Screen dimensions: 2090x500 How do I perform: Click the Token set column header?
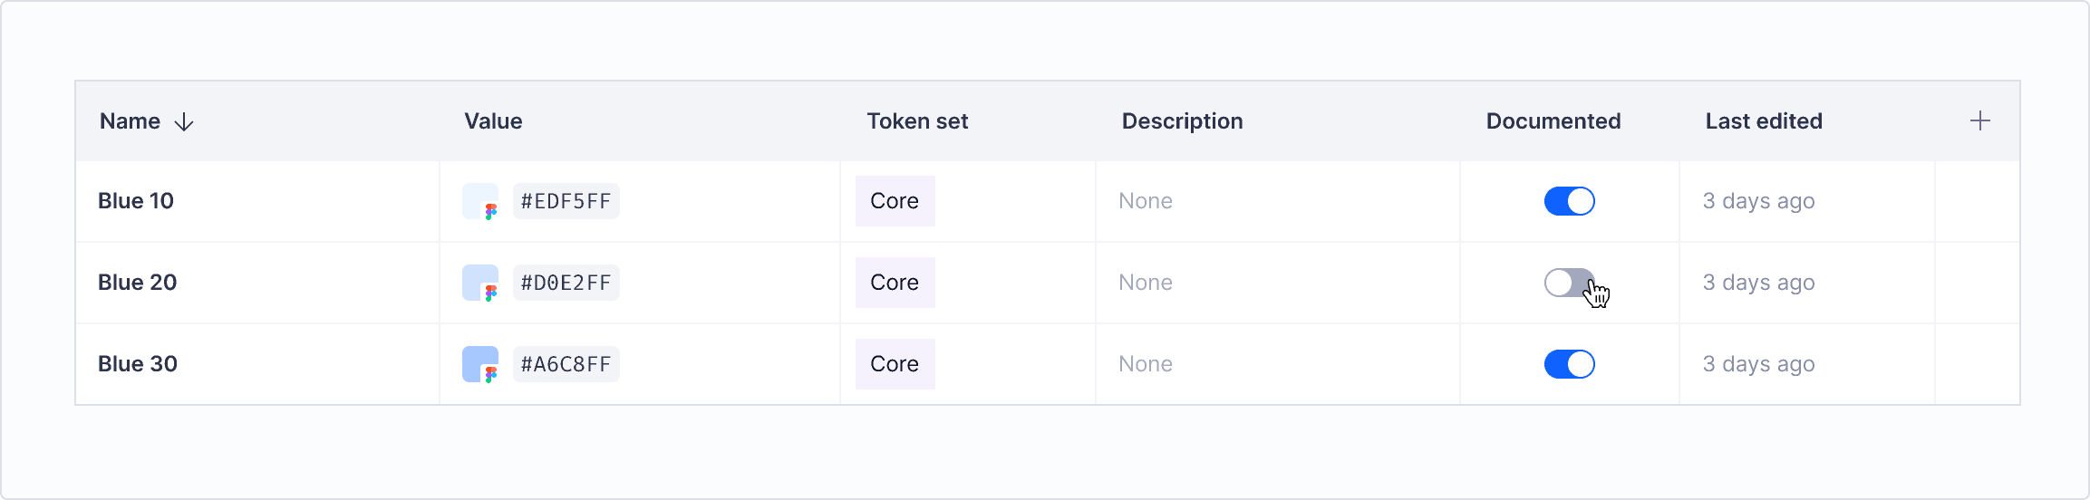(917, 121)
